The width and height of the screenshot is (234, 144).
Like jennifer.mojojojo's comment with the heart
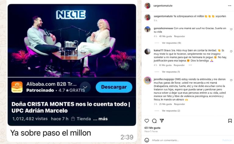pos(231,80)
